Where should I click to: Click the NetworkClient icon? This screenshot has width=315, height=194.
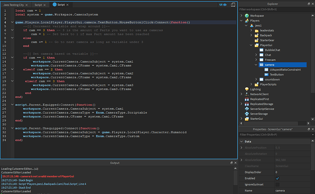coord(247,94)
